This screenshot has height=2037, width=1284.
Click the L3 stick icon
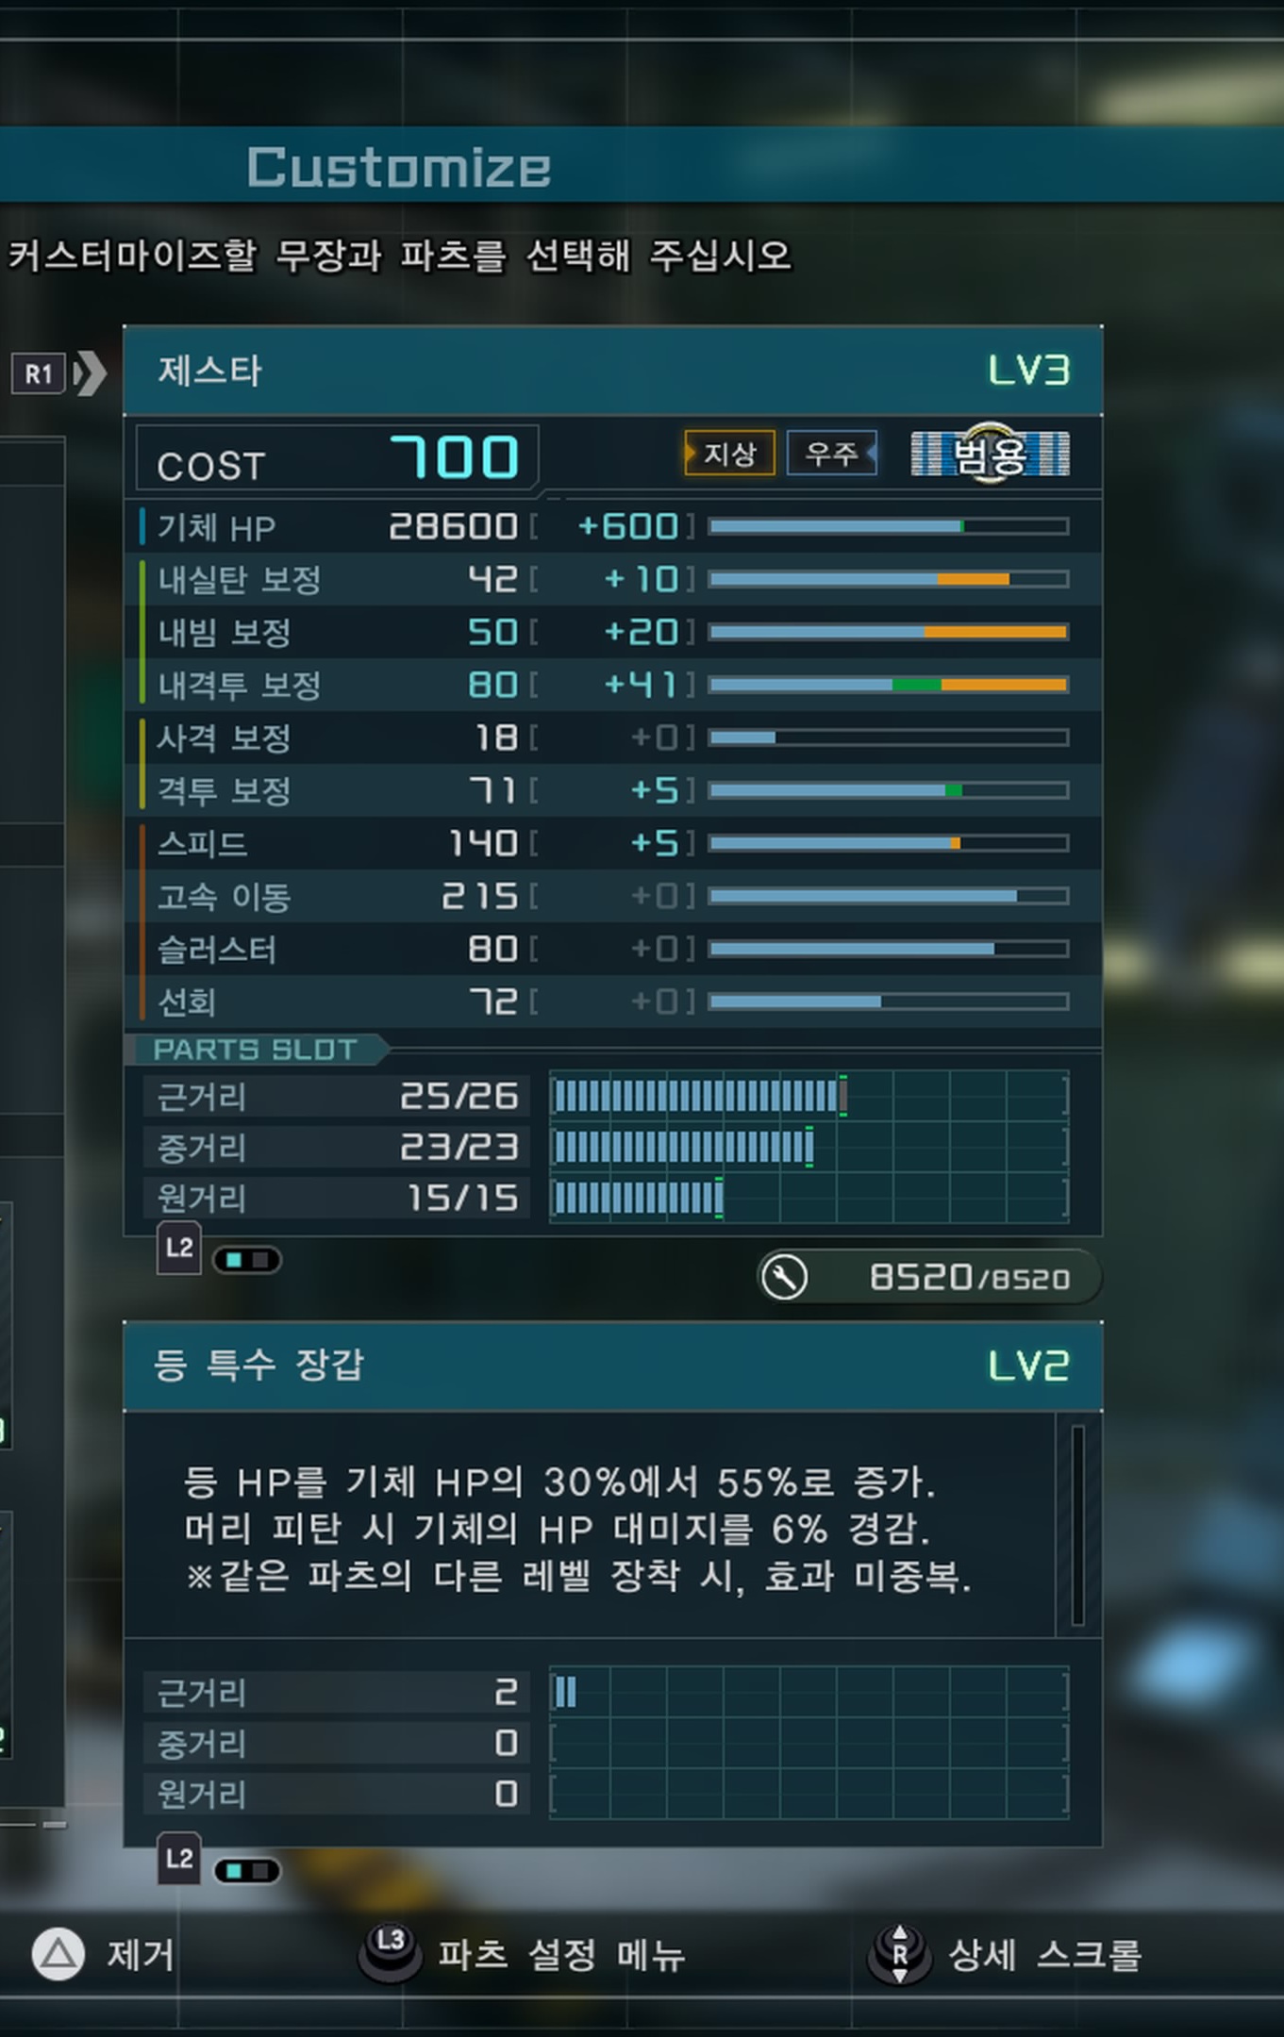[x=391, y=1950]
